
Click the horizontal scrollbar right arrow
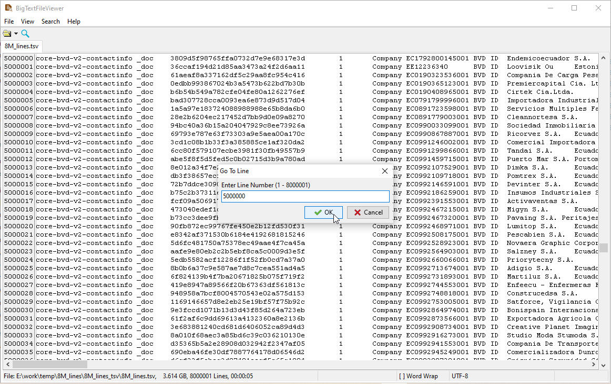pos(594,365)
